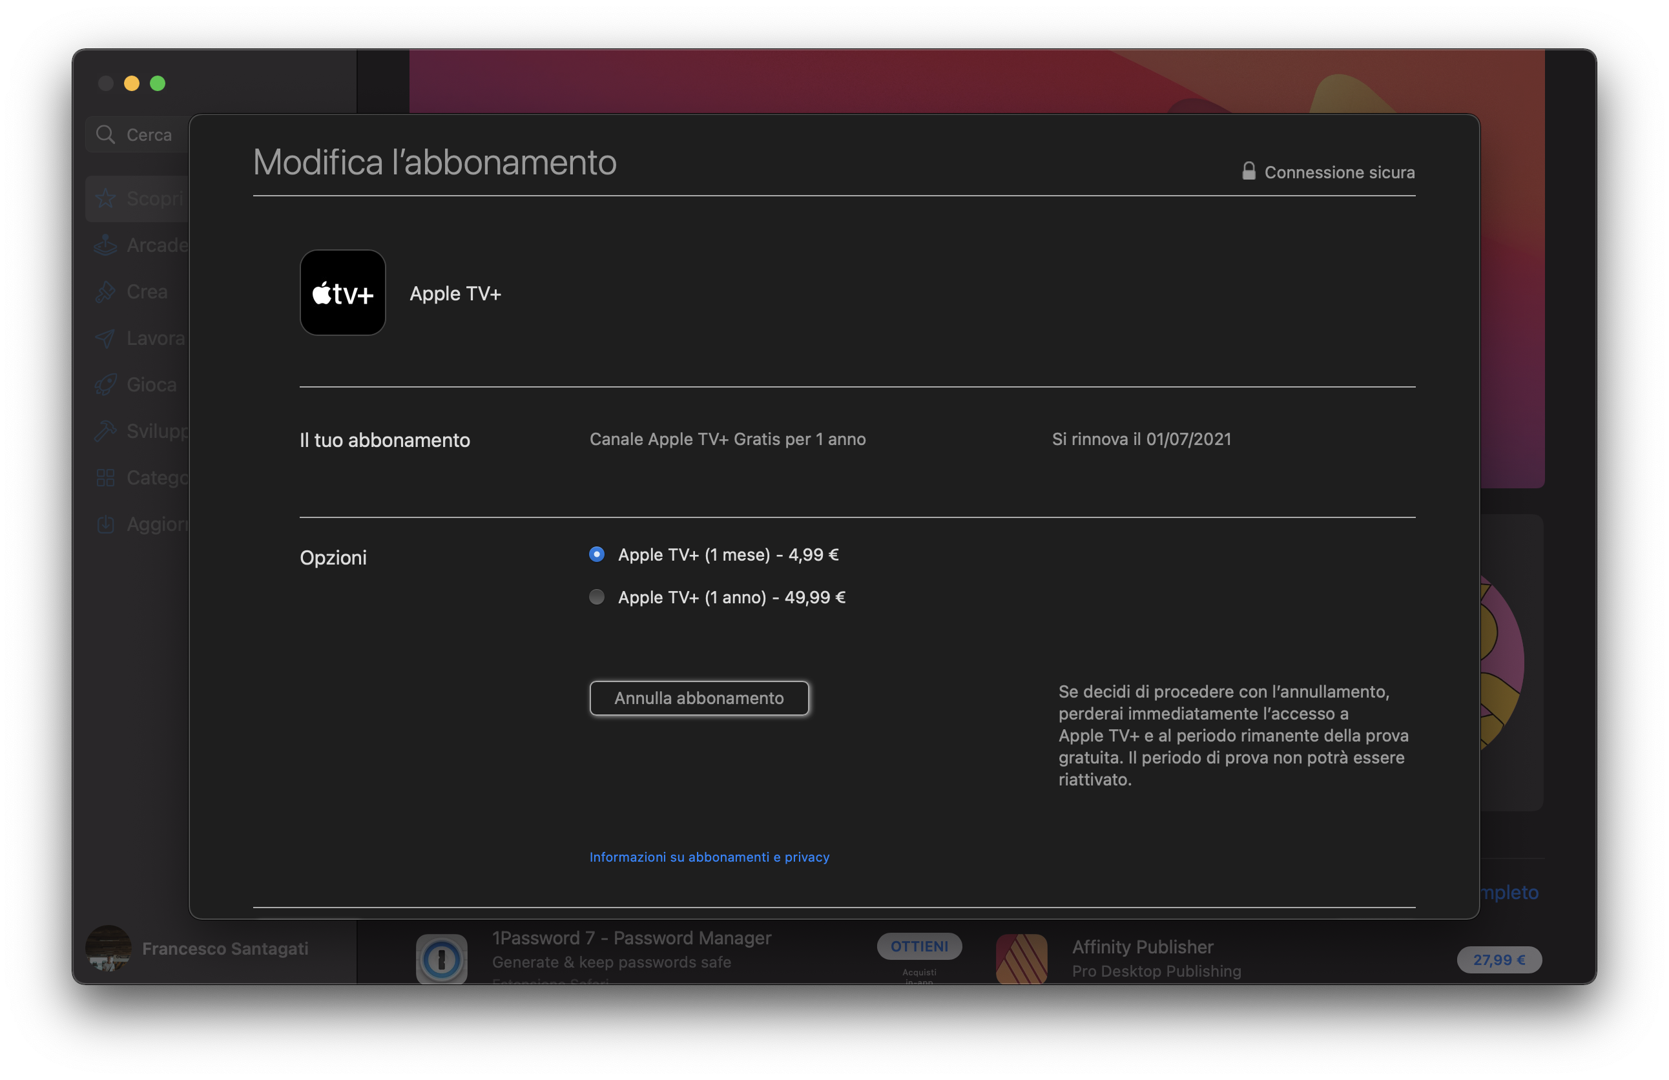Viewport: 1669px width, 1080px height.
Task: Open Informazioni su abbonamenti e privacy link
Action: tap(709, 857)
